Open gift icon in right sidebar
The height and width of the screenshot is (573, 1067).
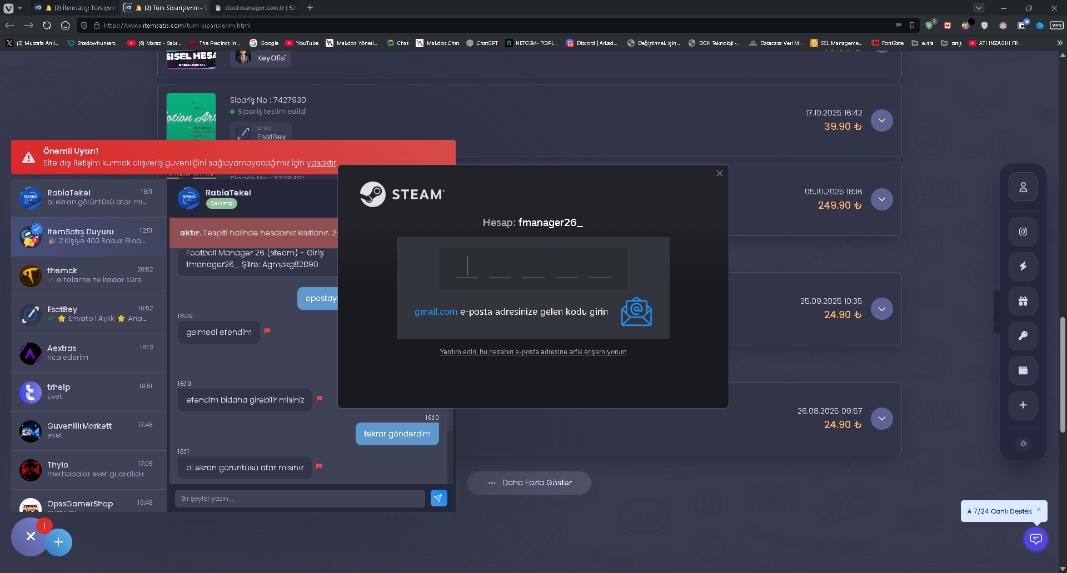pos(1023,301)
